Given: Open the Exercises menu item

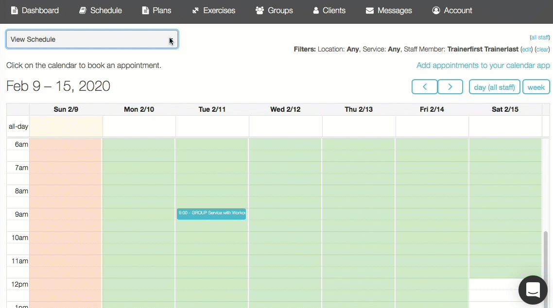Looking at the screenshot, I should tap(213, 11).
